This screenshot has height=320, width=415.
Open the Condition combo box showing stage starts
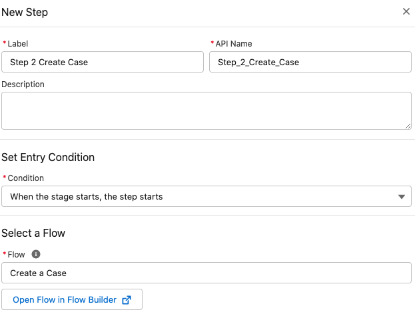click(x=200, y=197)
